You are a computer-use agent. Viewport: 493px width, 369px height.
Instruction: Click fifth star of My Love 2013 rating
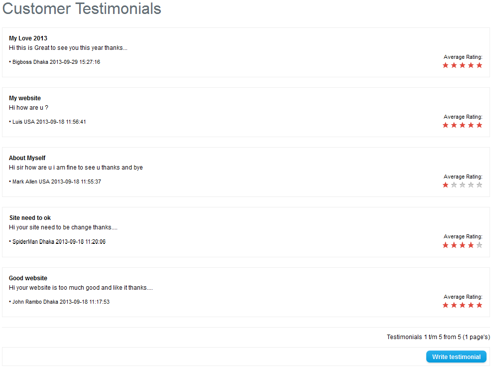(x=480, y=65)
